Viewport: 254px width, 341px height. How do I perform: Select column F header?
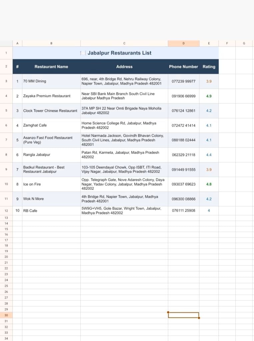click(x=227, y=43)
